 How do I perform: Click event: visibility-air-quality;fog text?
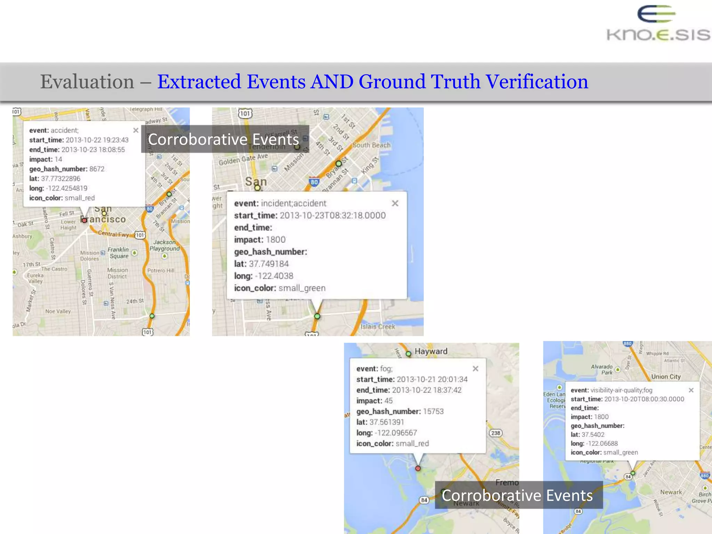[x=612, y=390]
